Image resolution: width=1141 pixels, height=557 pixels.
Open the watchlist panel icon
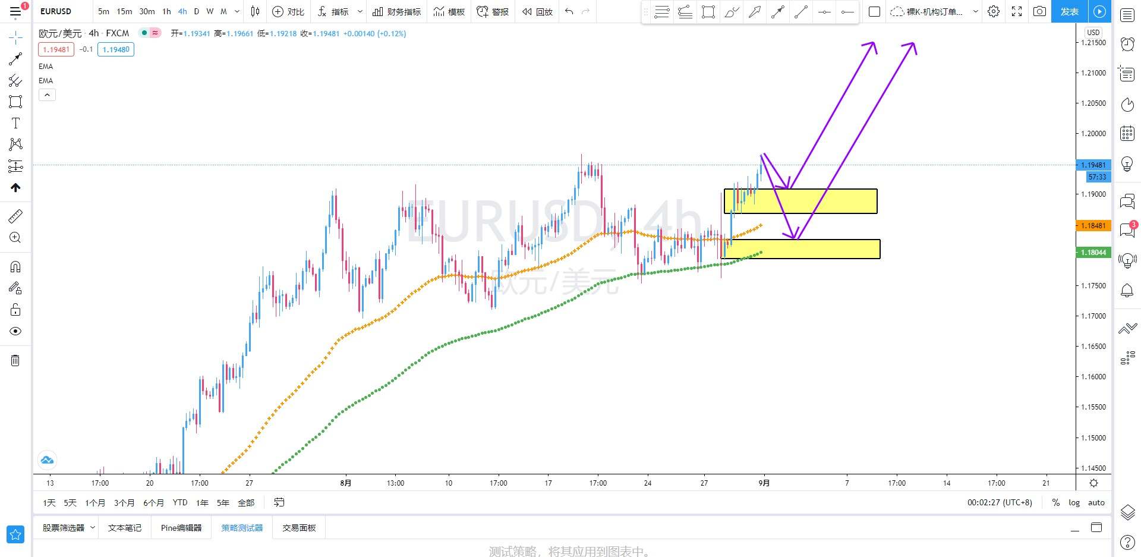pos(1127,15)
